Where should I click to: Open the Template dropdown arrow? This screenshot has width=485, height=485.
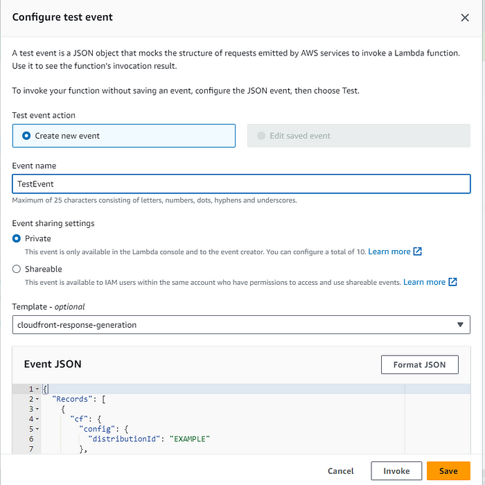pos(460,325)
